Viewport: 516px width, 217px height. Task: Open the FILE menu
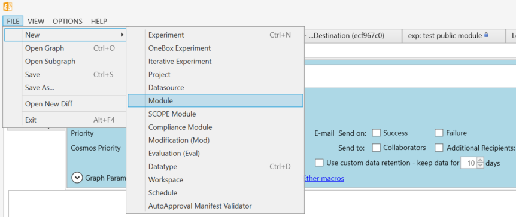13,21
